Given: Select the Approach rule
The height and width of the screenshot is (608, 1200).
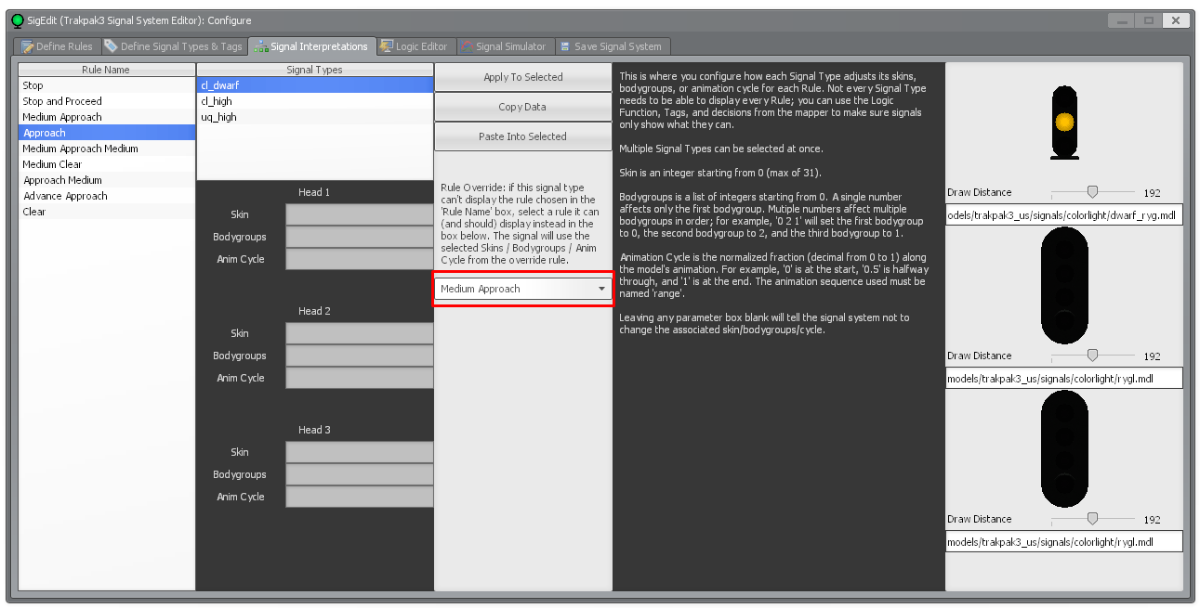Looking at the screenshot, I should (107, 133).
